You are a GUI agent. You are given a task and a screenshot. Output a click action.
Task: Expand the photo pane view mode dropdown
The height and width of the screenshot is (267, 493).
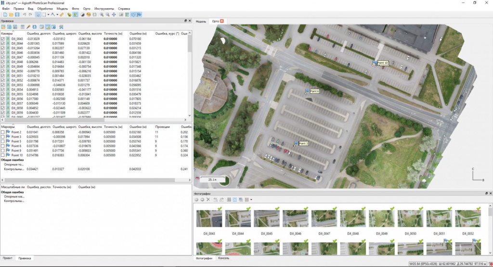[x=251, y=200]
